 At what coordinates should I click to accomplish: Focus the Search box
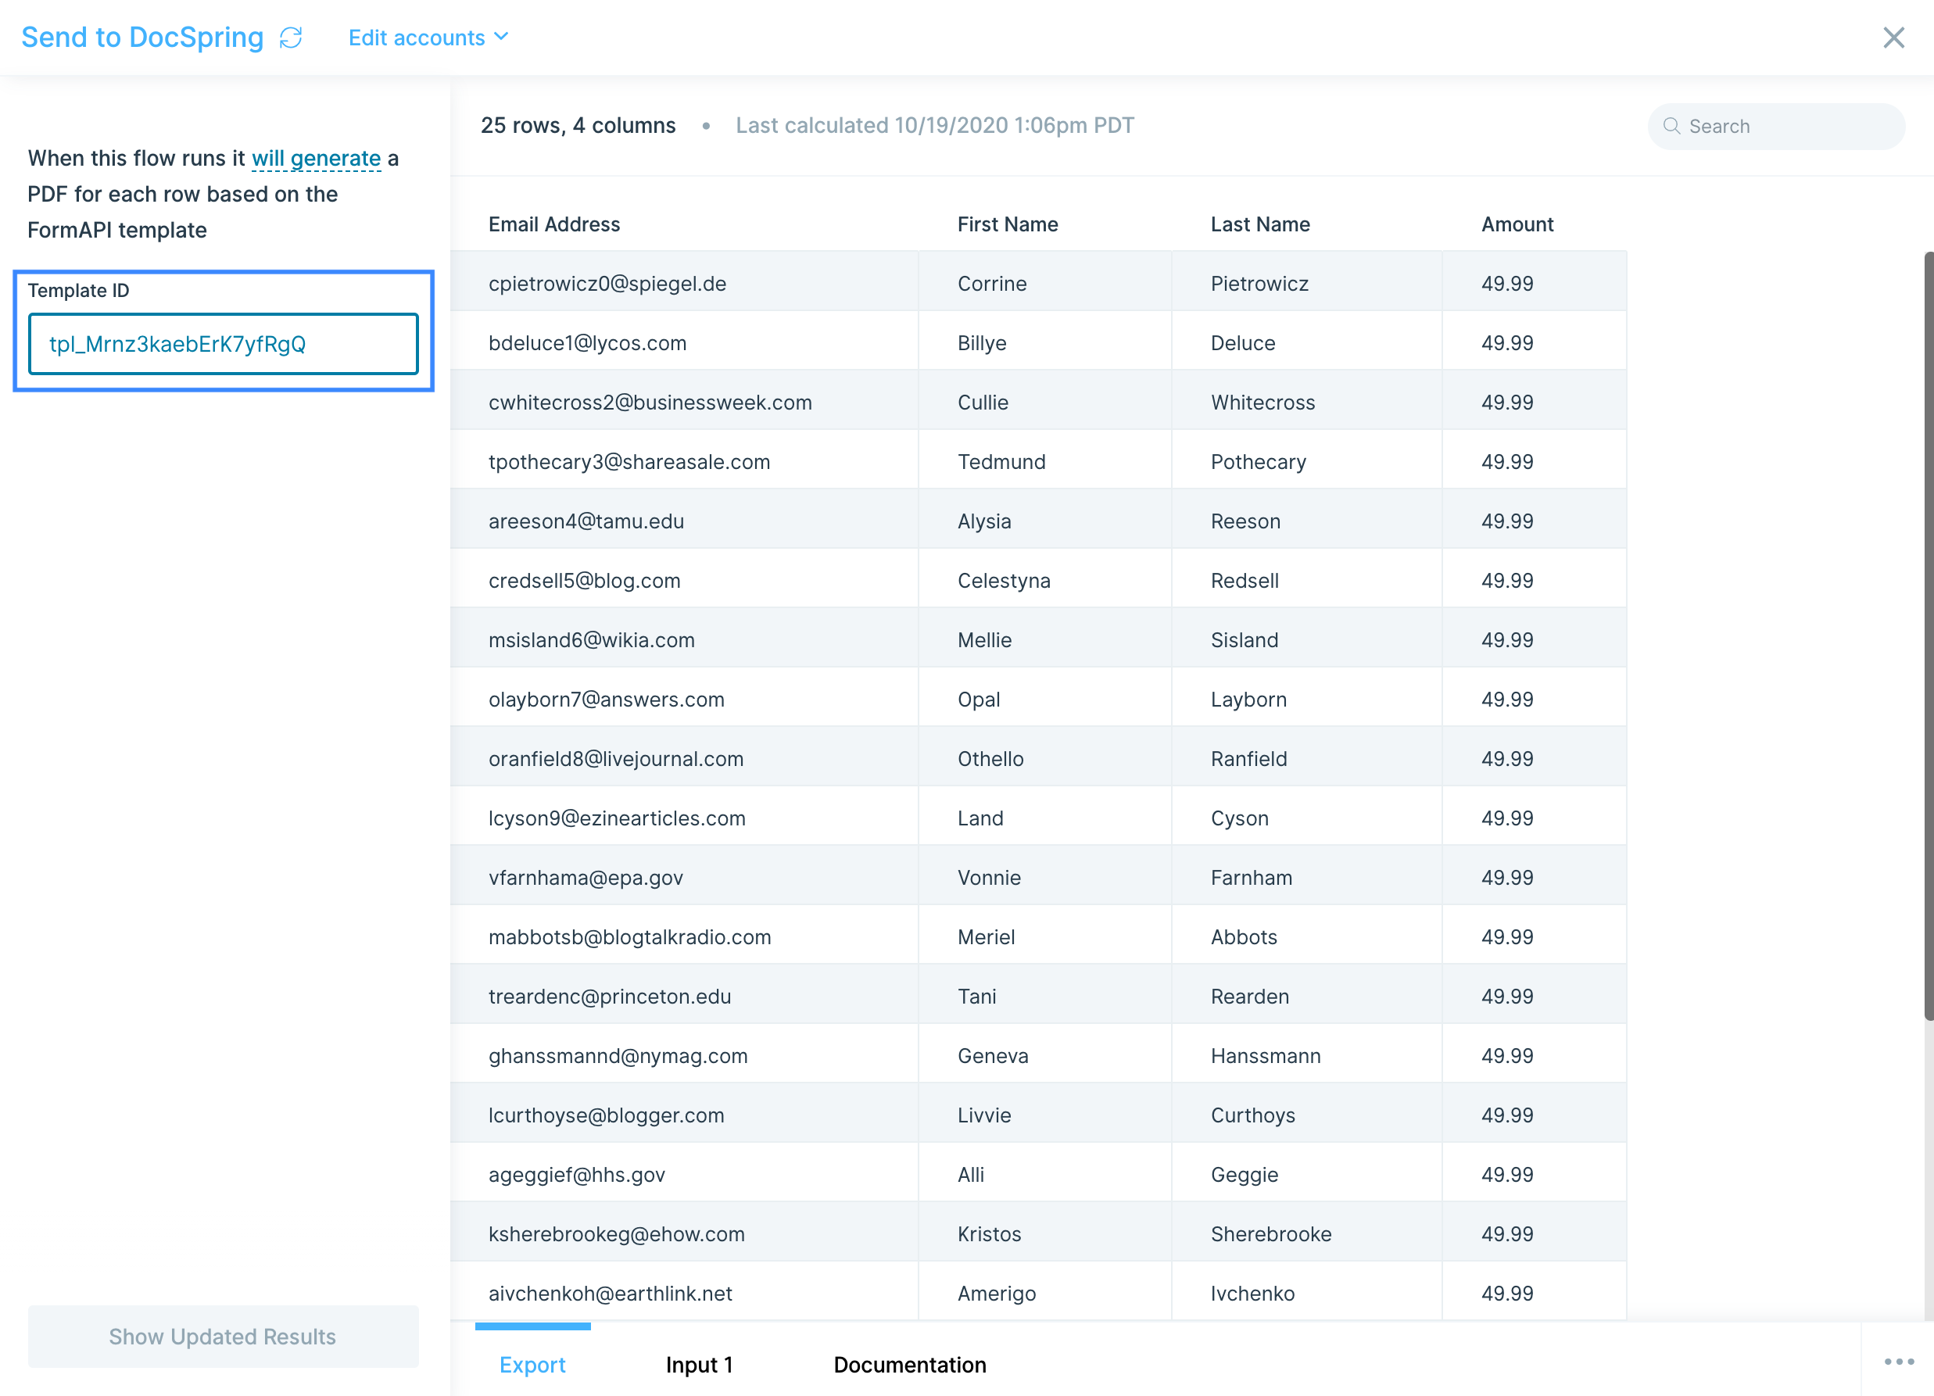(1782, 126)
